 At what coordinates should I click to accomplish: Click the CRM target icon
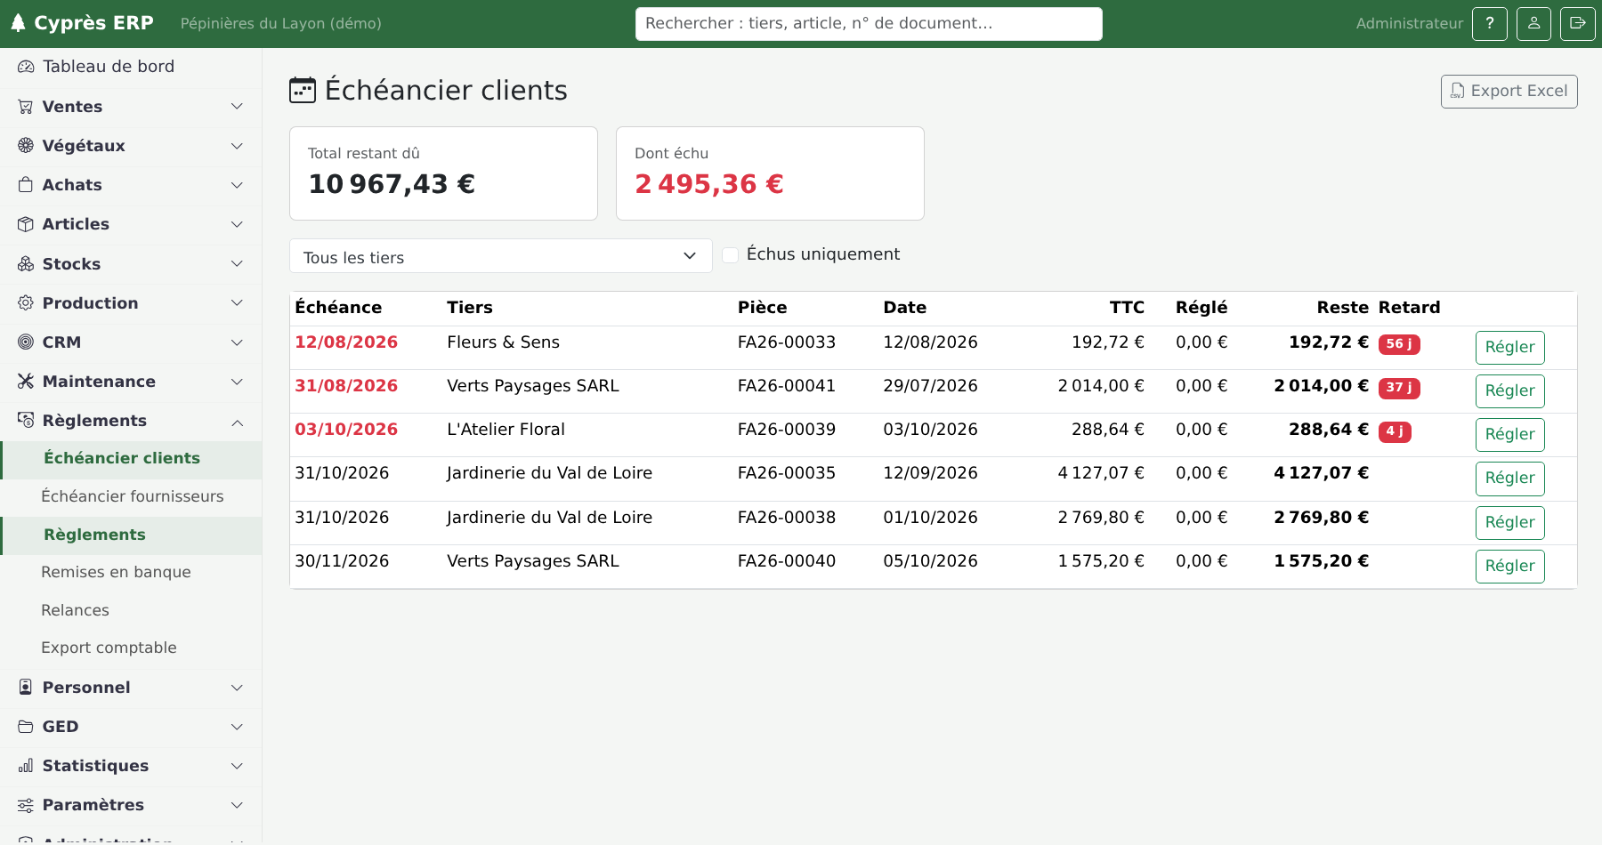pos(26,342)
